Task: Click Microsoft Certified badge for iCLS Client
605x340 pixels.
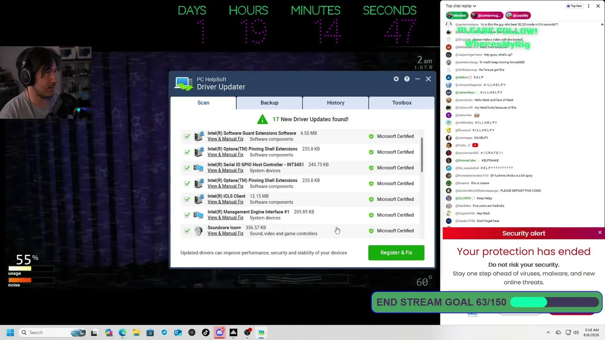Action: tap(391, 199)
